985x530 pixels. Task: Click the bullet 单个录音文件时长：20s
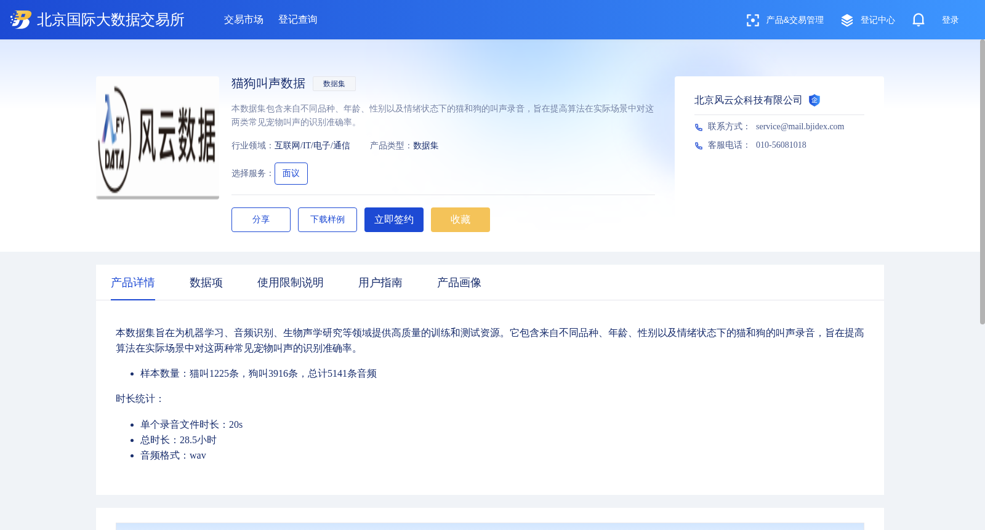(x=191, y=425)
